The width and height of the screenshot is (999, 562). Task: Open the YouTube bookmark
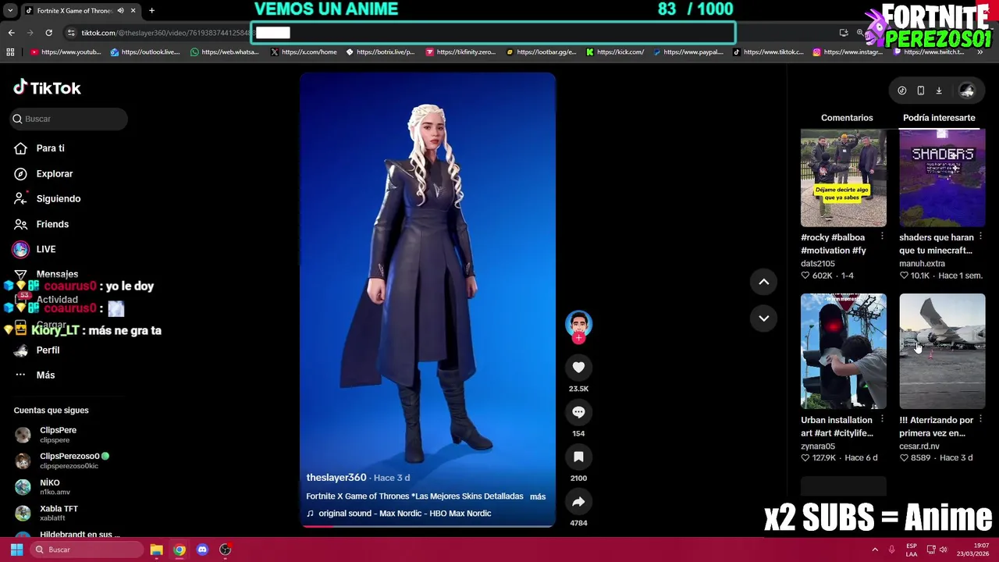66,52
